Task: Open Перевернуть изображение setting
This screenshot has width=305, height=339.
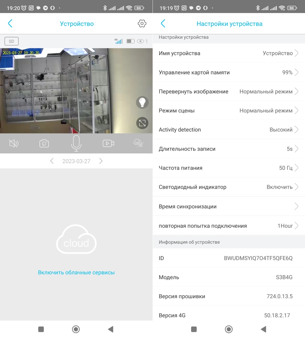Action: point(229,92)
